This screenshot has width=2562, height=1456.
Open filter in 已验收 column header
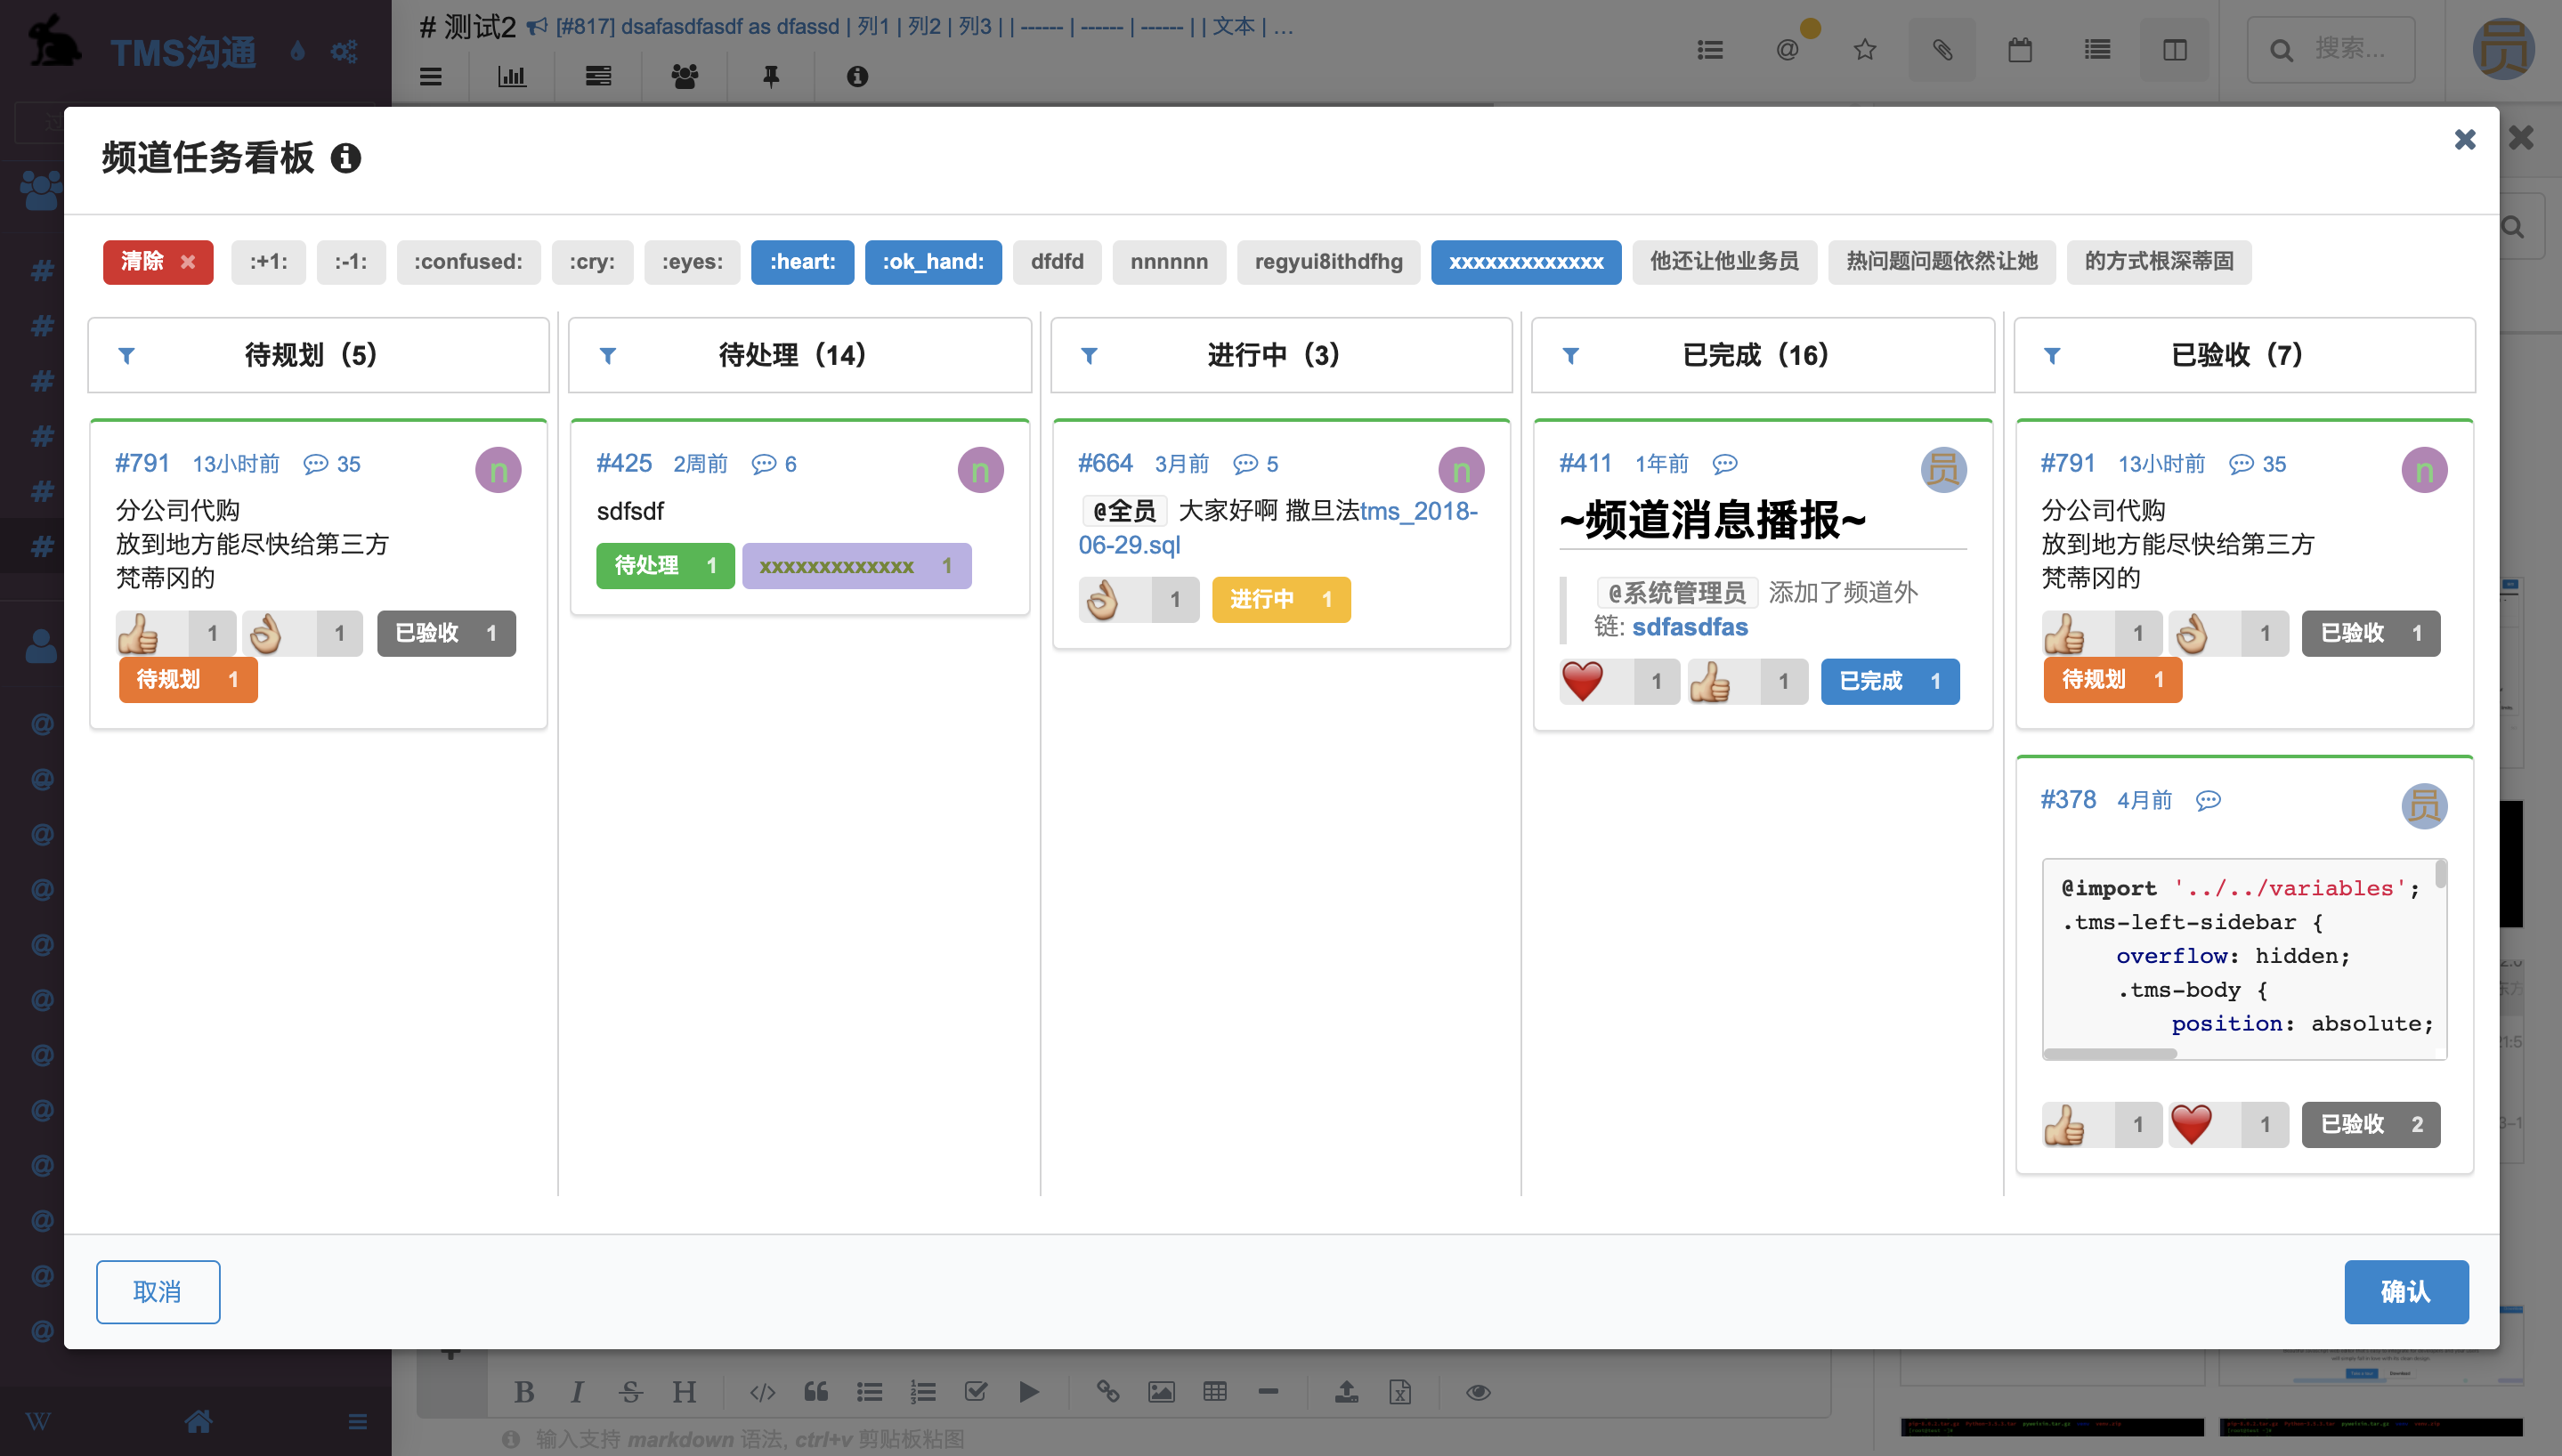pos(2051,355)
